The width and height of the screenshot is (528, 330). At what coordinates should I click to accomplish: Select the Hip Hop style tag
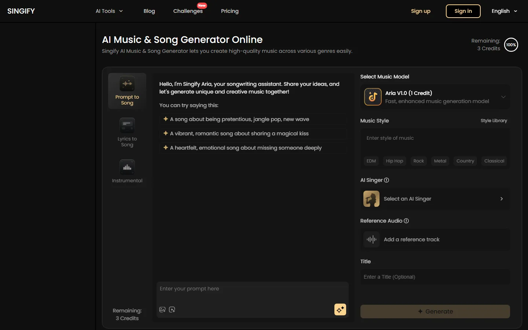click(395, 161)
